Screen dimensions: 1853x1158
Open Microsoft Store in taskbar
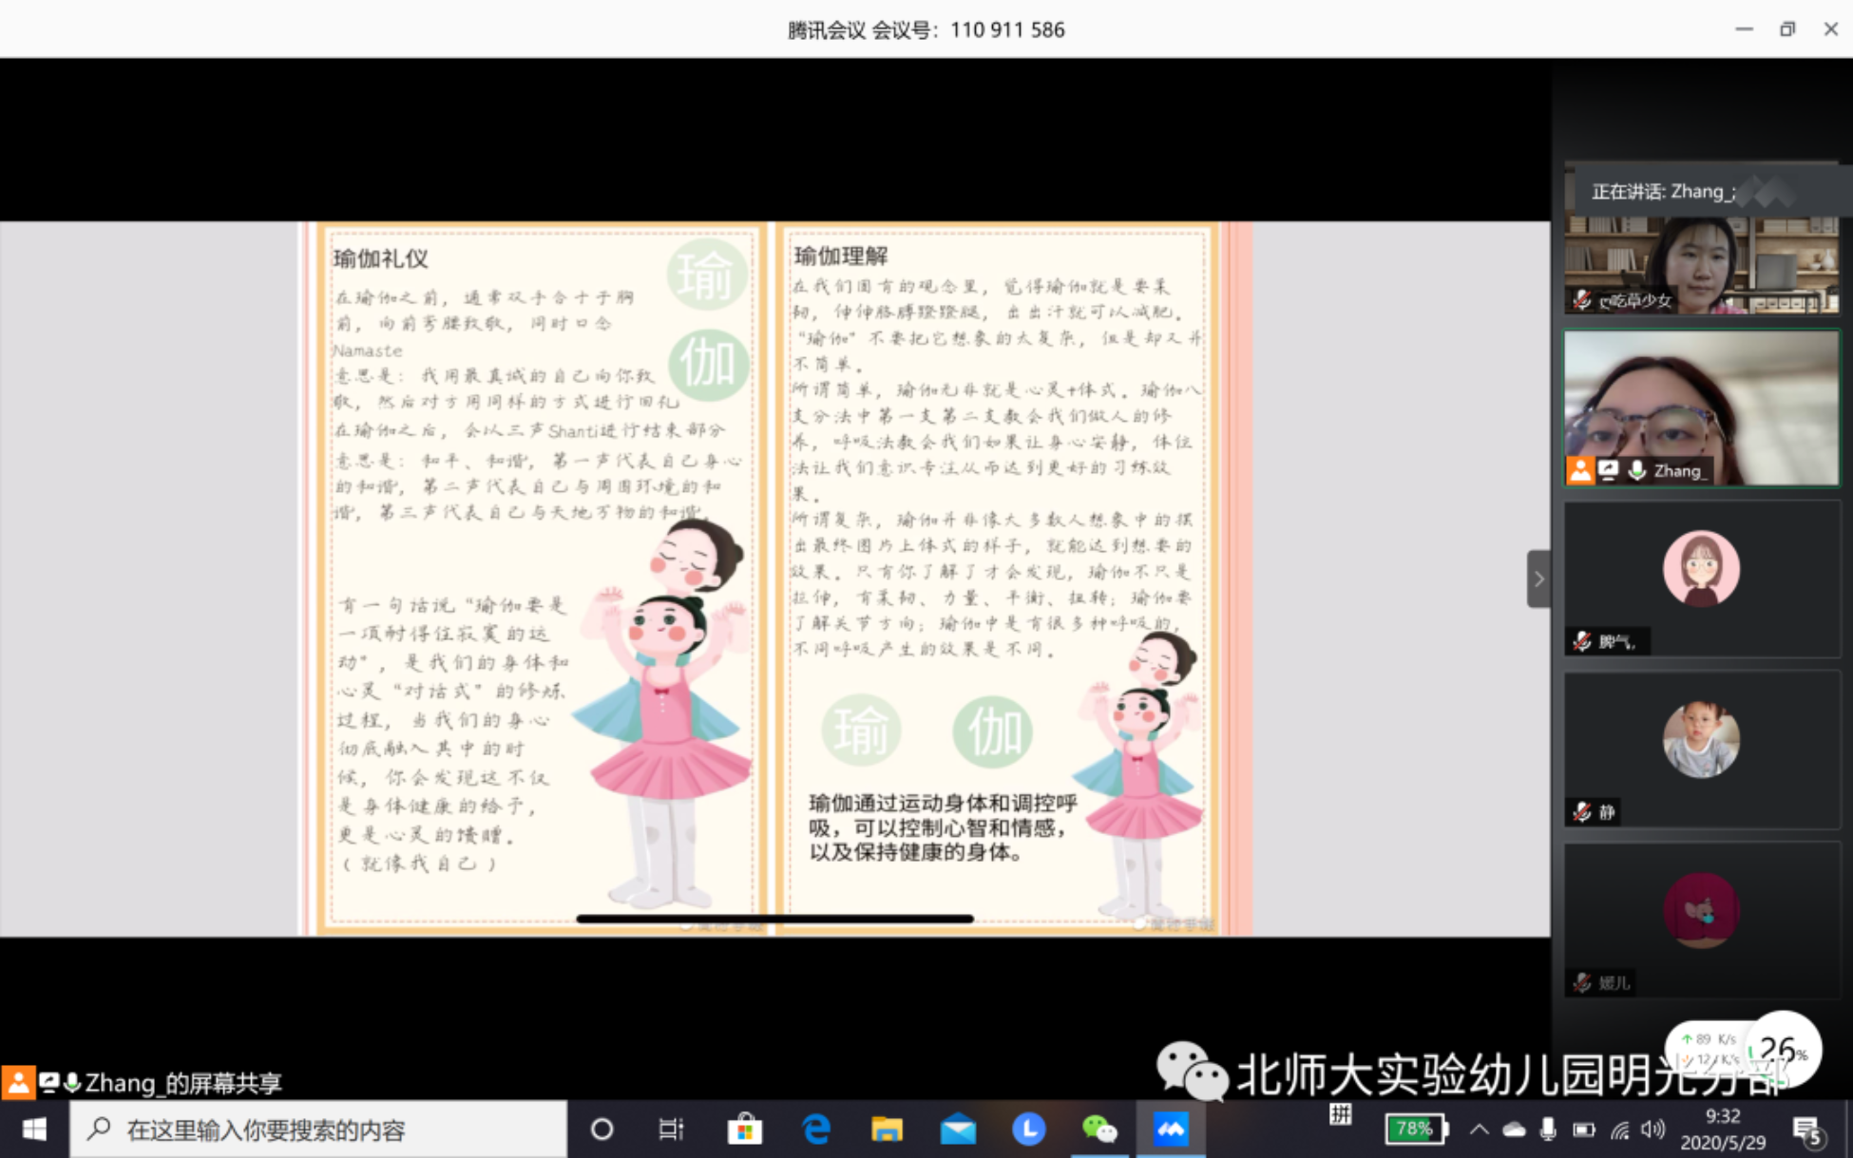coord(745,1129)
